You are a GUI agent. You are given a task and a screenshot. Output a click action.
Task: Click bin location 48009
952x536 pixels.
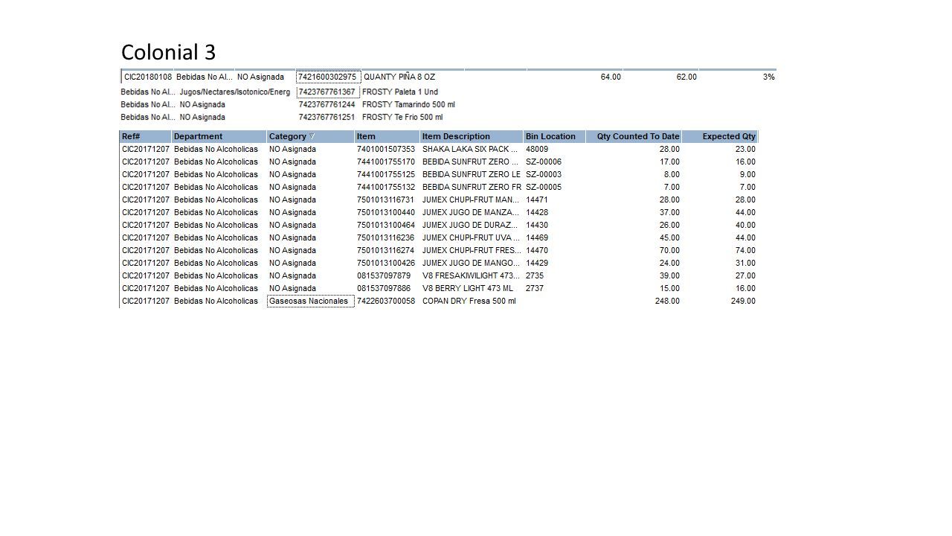tap(537, 149)
